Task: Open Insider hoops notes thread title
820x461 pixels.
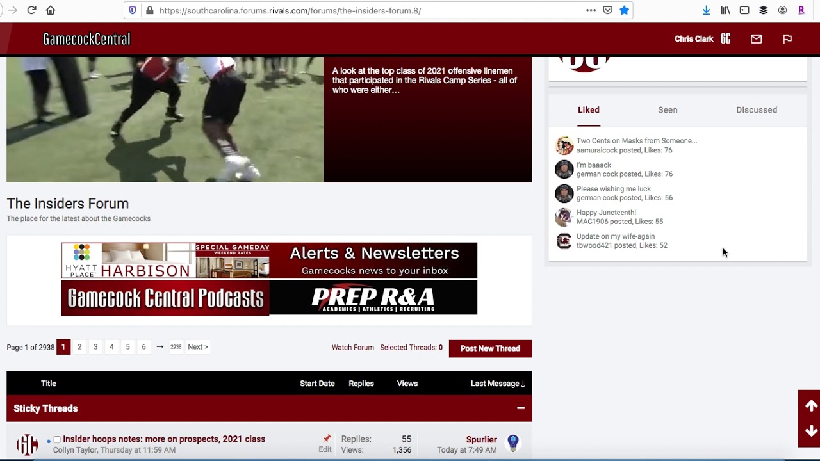Action: coord(164,439)
